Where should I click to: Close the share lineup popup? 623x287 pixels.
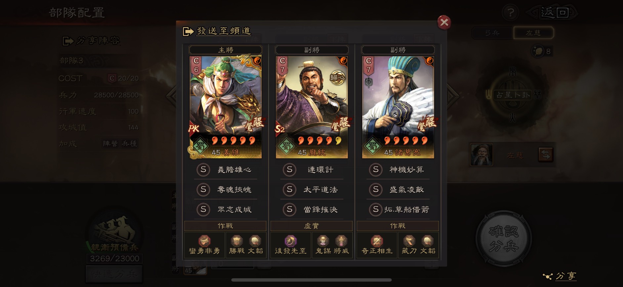(444, 22)
